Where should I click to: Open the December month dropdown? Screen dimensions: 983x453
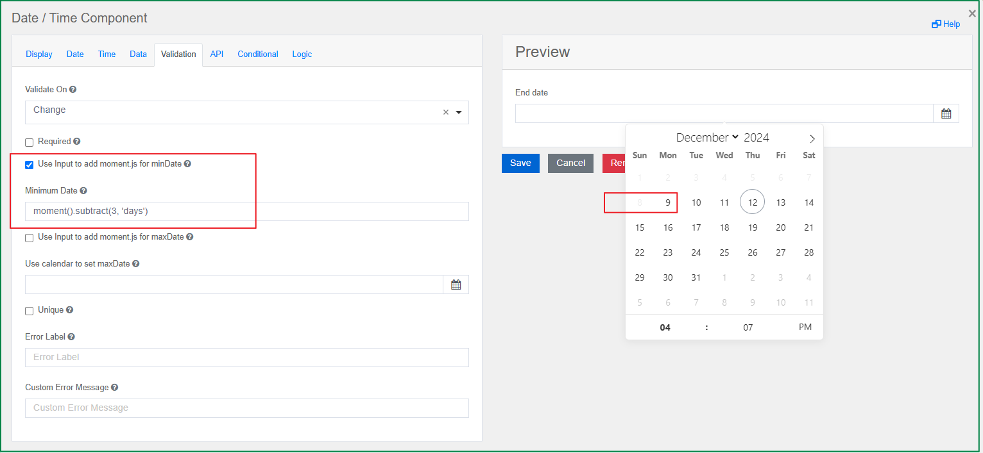(708, 138)
